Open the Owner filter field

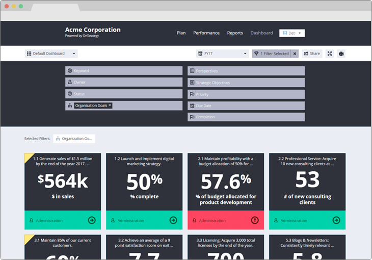coord(124,82)
